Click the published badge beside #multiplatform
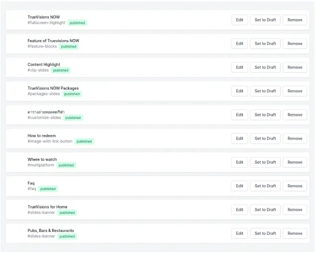317x253 pixels. coord(66,165)
